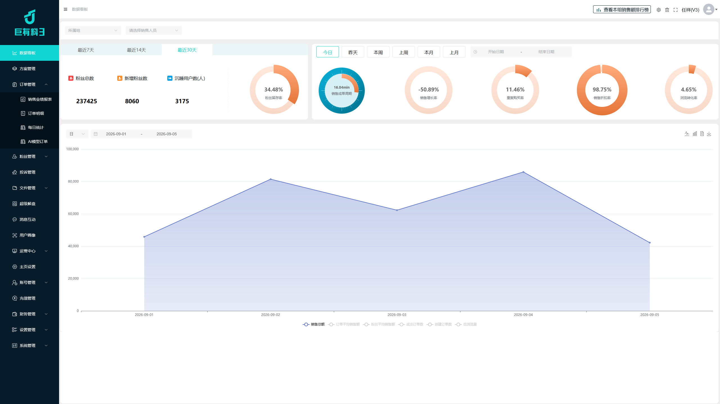Open 投诉管理 in sidebar
This screenshot has height=404, width=720.
30,172
